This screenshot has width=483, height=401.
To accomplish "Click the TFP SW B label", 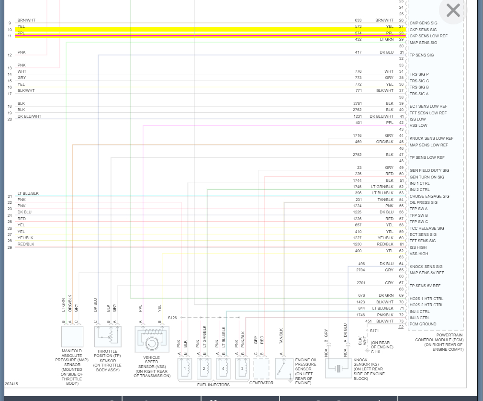I will (418, 215).
